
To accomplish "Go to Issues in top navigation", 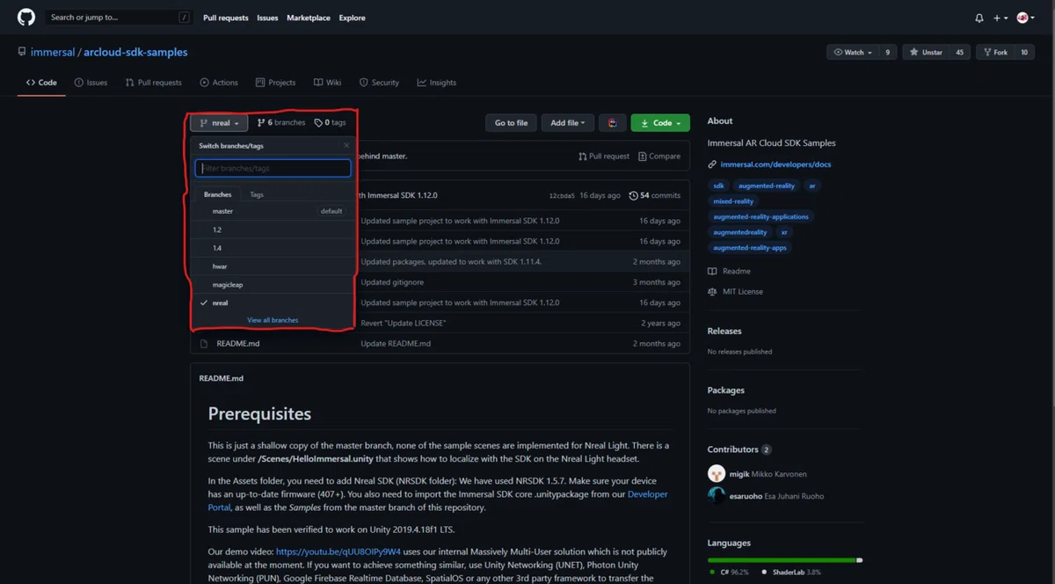I will tap(267, 18).
